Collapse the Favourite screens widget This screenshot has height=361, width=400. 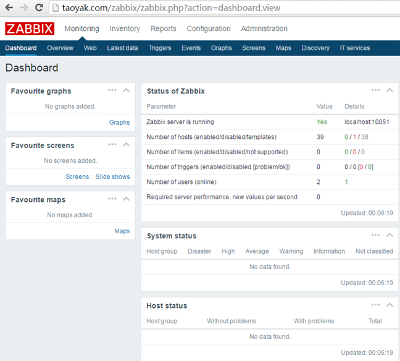[x=127, y=144]
